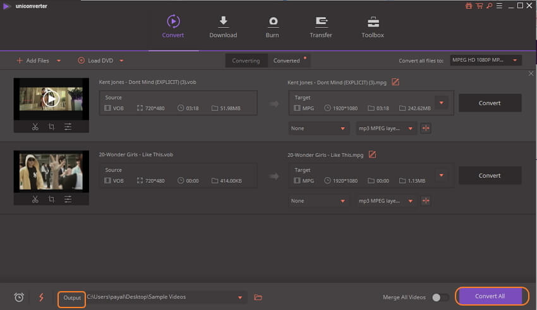Convert the Wonder Girls video
Screen dimensions: 537x310
490,176
